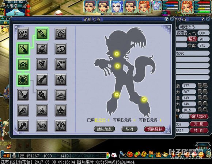The width and height of the screenshot is (212, 164).
Task: Choose the tilted talisman card skill
Action: point(61,80)
